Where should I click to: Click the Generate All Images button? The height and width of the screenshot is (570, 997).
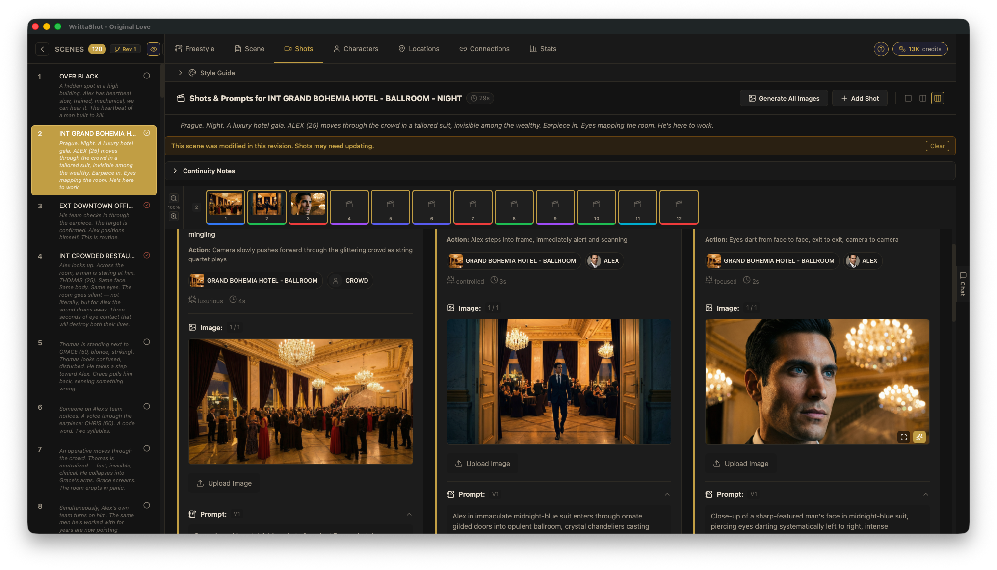pos(784,98)
